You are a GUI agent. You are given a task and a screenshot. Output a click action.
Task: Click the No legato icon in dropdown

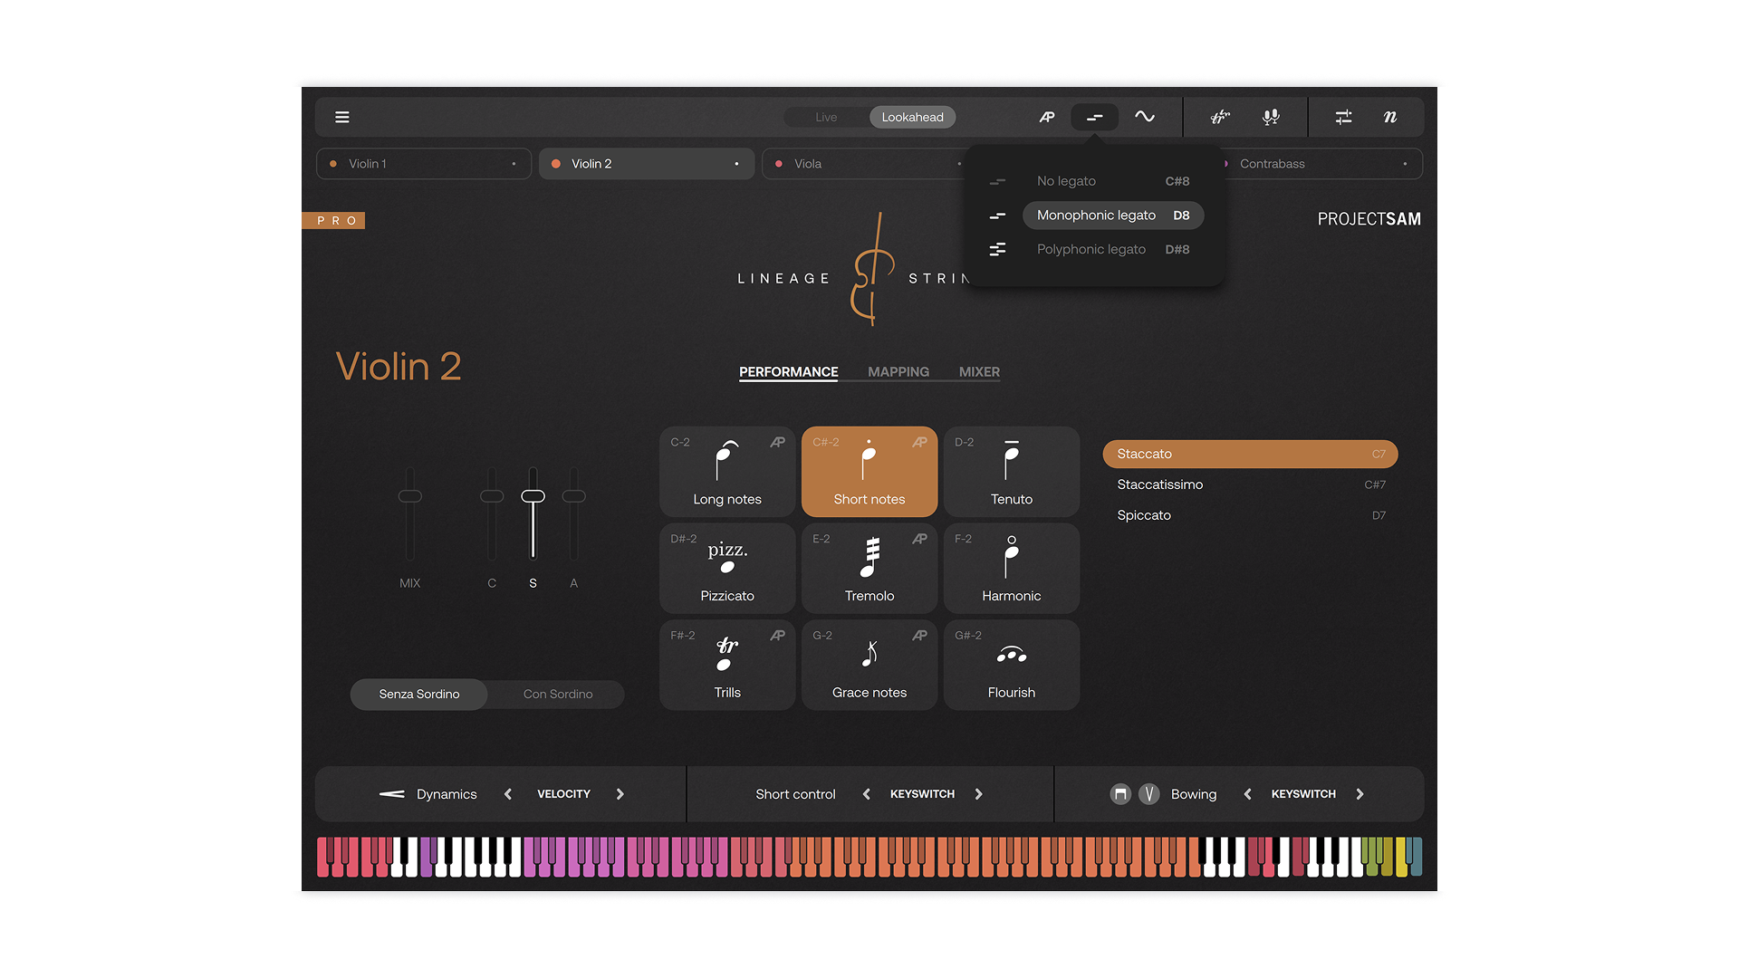997,181
